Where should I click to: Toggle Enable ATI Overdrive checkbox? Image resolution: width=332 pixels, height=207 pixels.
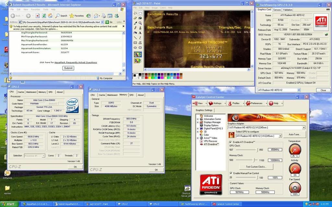[231, 142]
